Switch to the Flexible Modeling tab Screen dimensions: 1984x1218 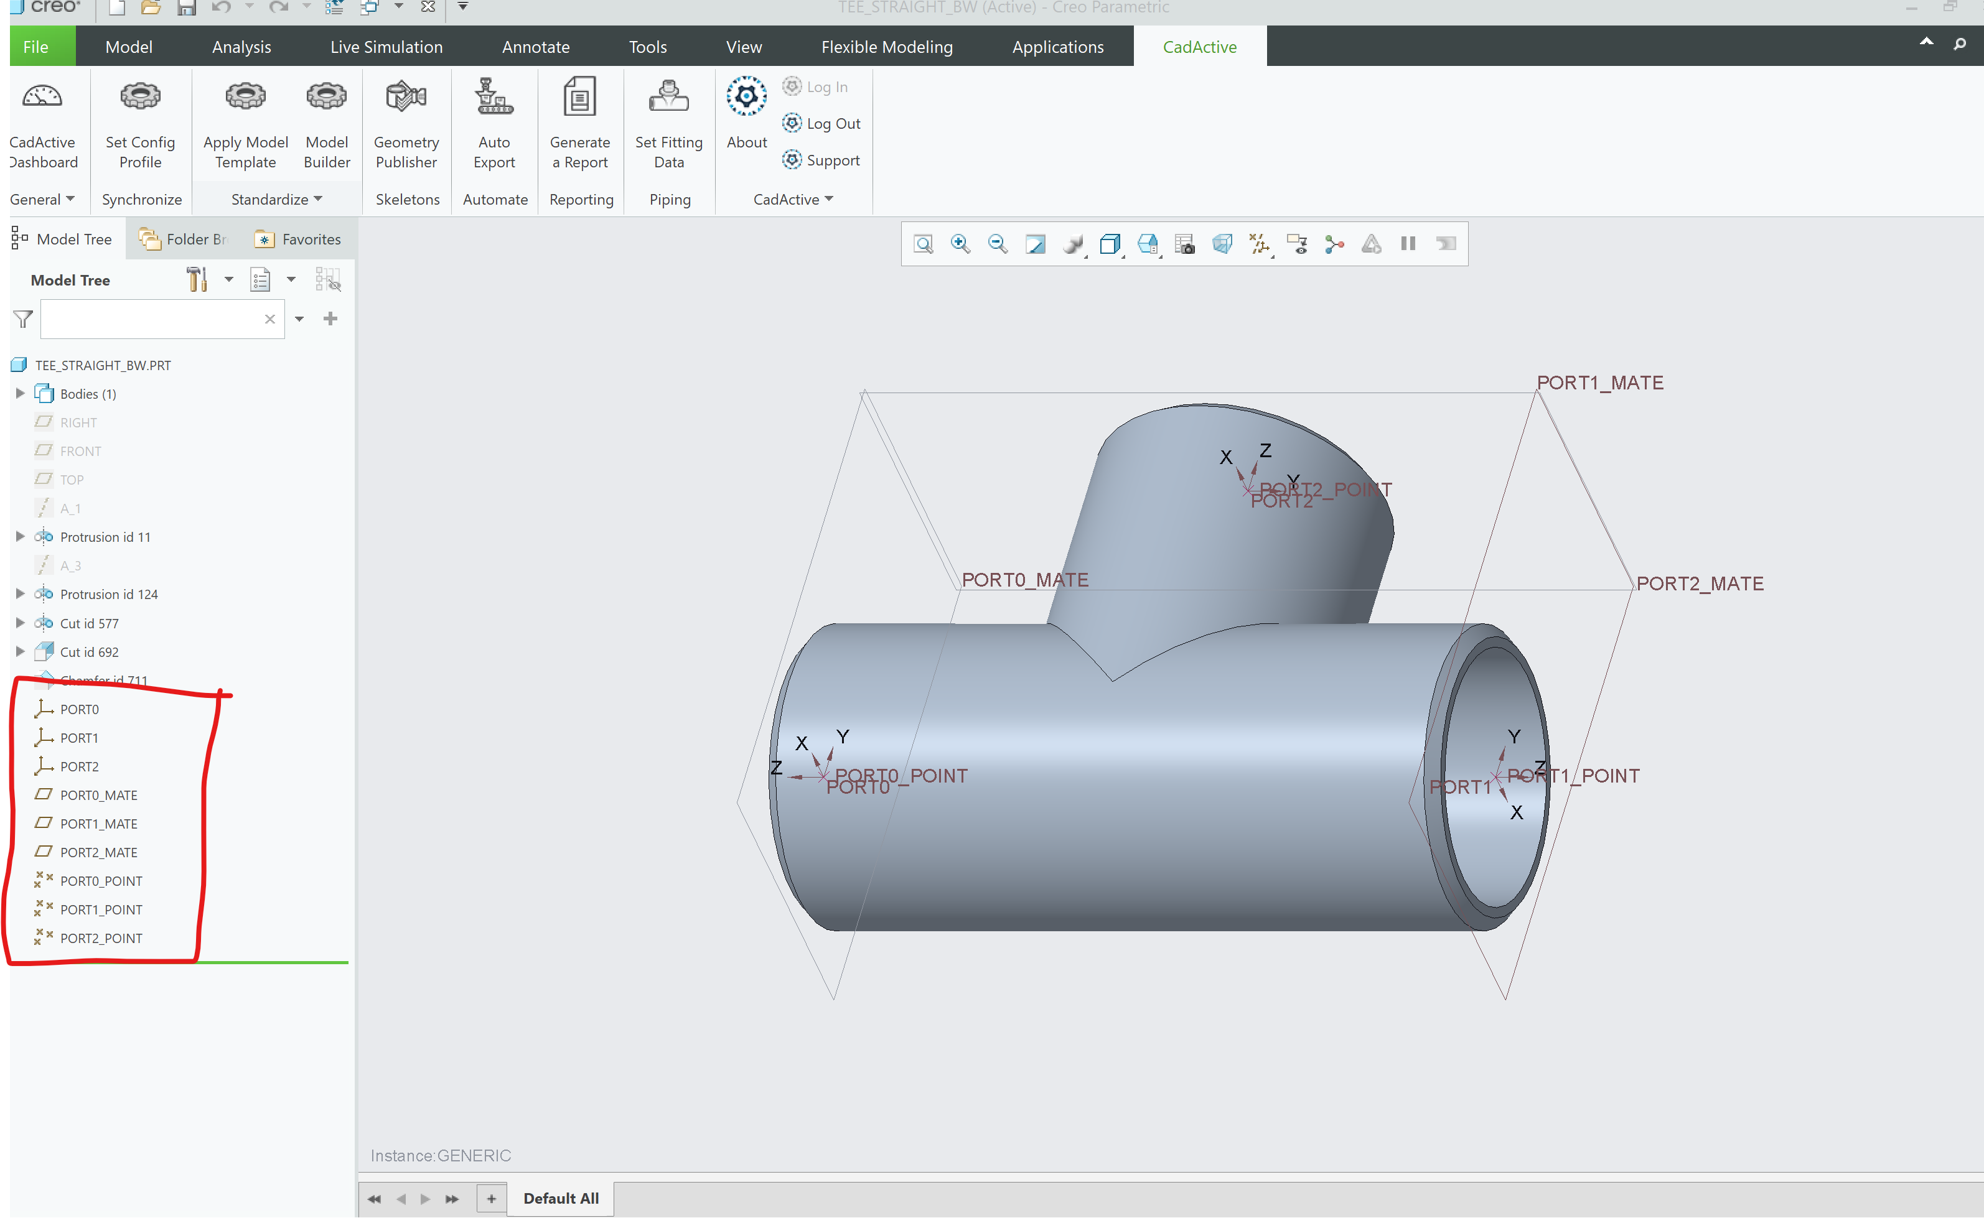(x=886, y=47)
